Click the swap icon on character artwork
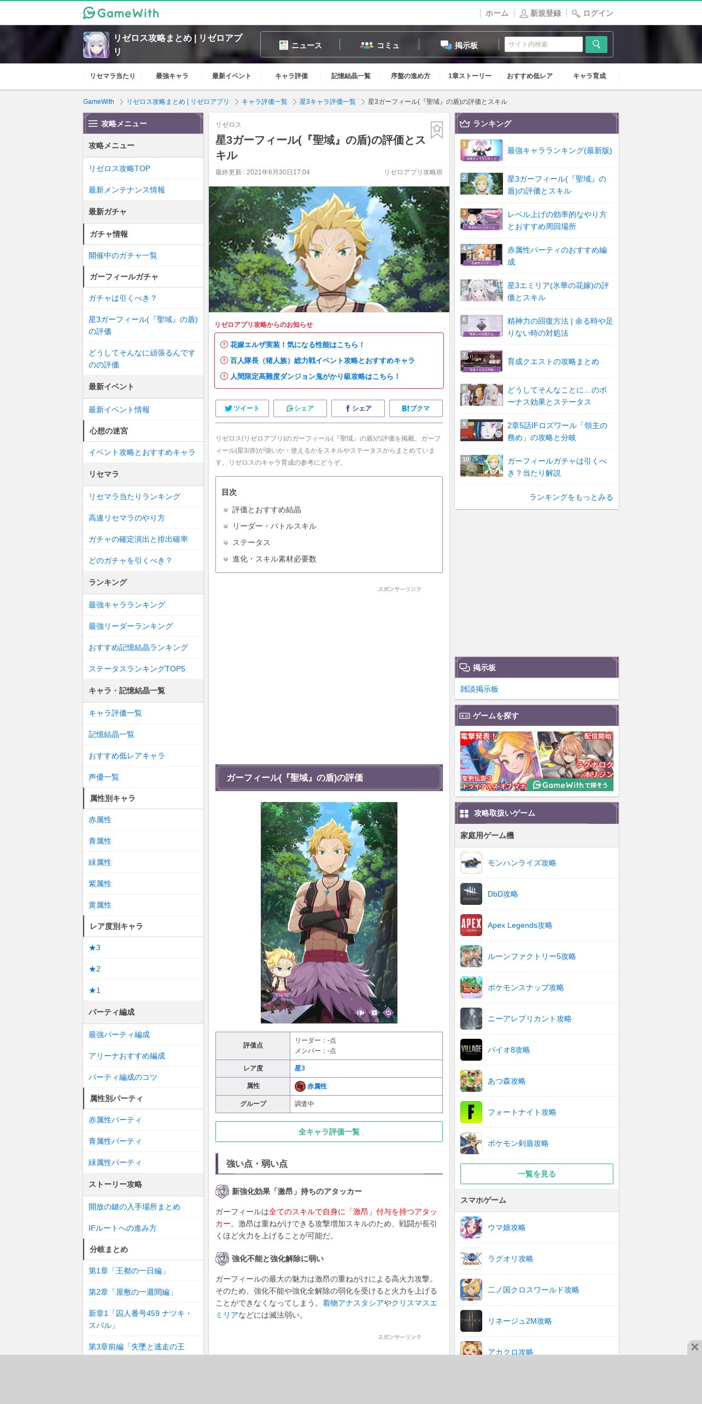This screenshot has height=1404, width=702. click(x=388, y=1013)
